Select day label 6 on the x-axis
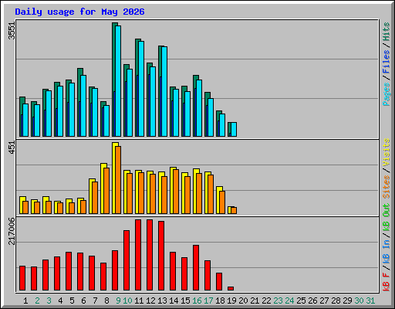The image size is (395, 309). pyautogui.click(x=83, y=301)
